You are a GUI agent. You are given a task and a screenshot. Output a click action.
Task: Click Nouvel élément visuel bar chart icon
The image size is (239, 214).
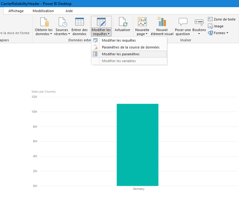tap(162, 22)
